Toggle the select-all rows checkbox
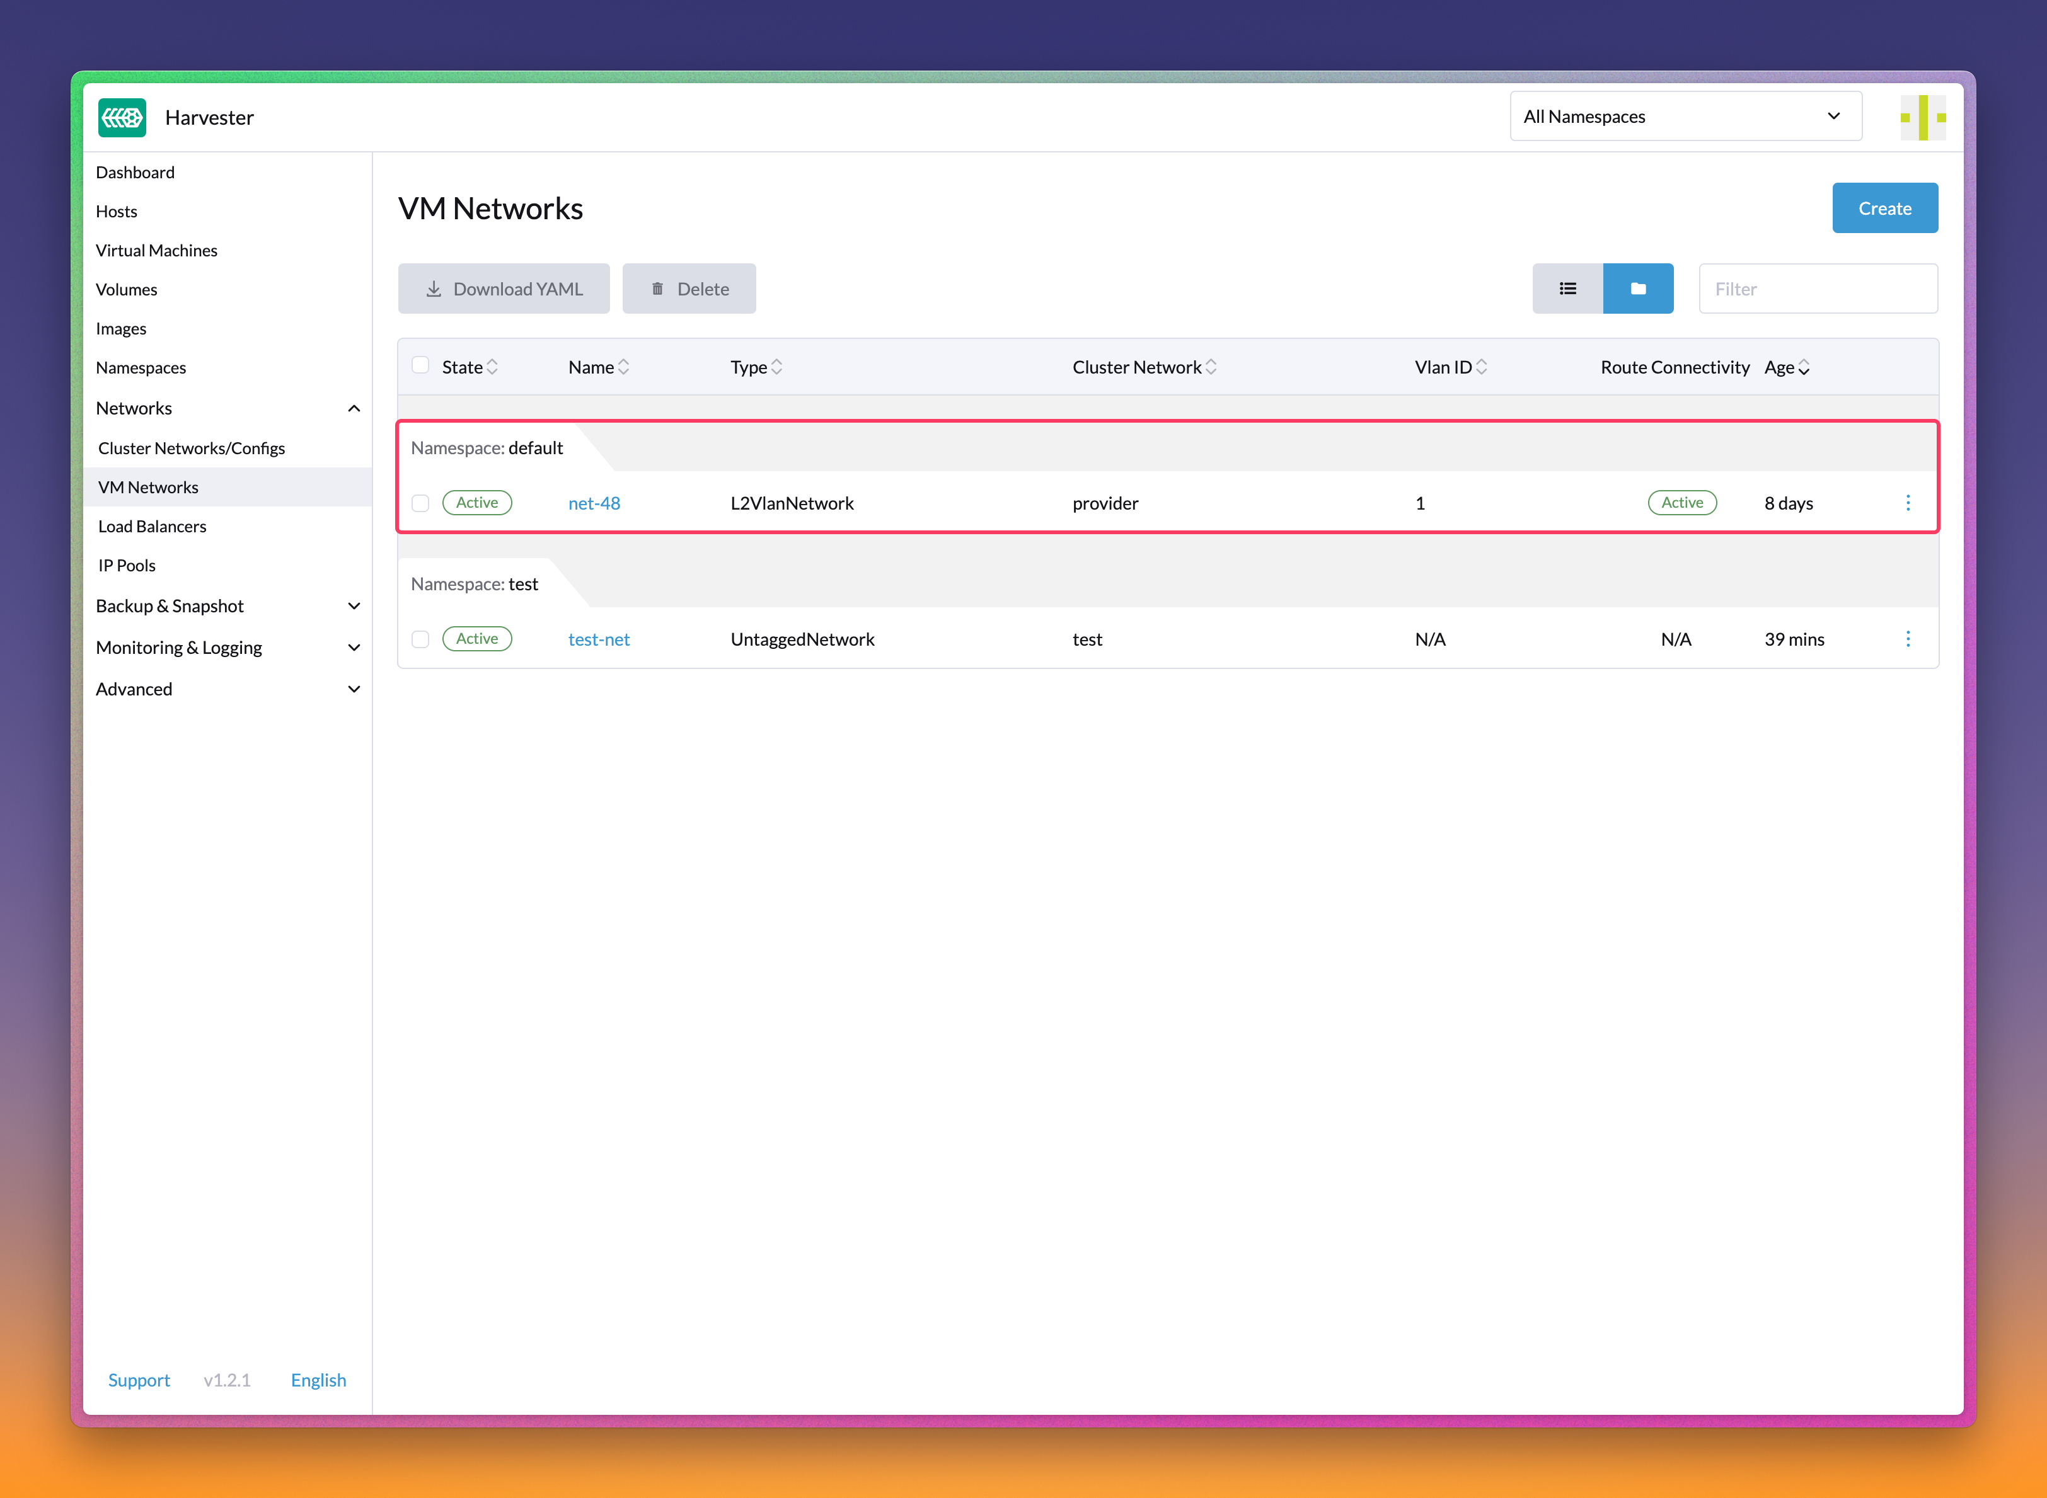 420,365
